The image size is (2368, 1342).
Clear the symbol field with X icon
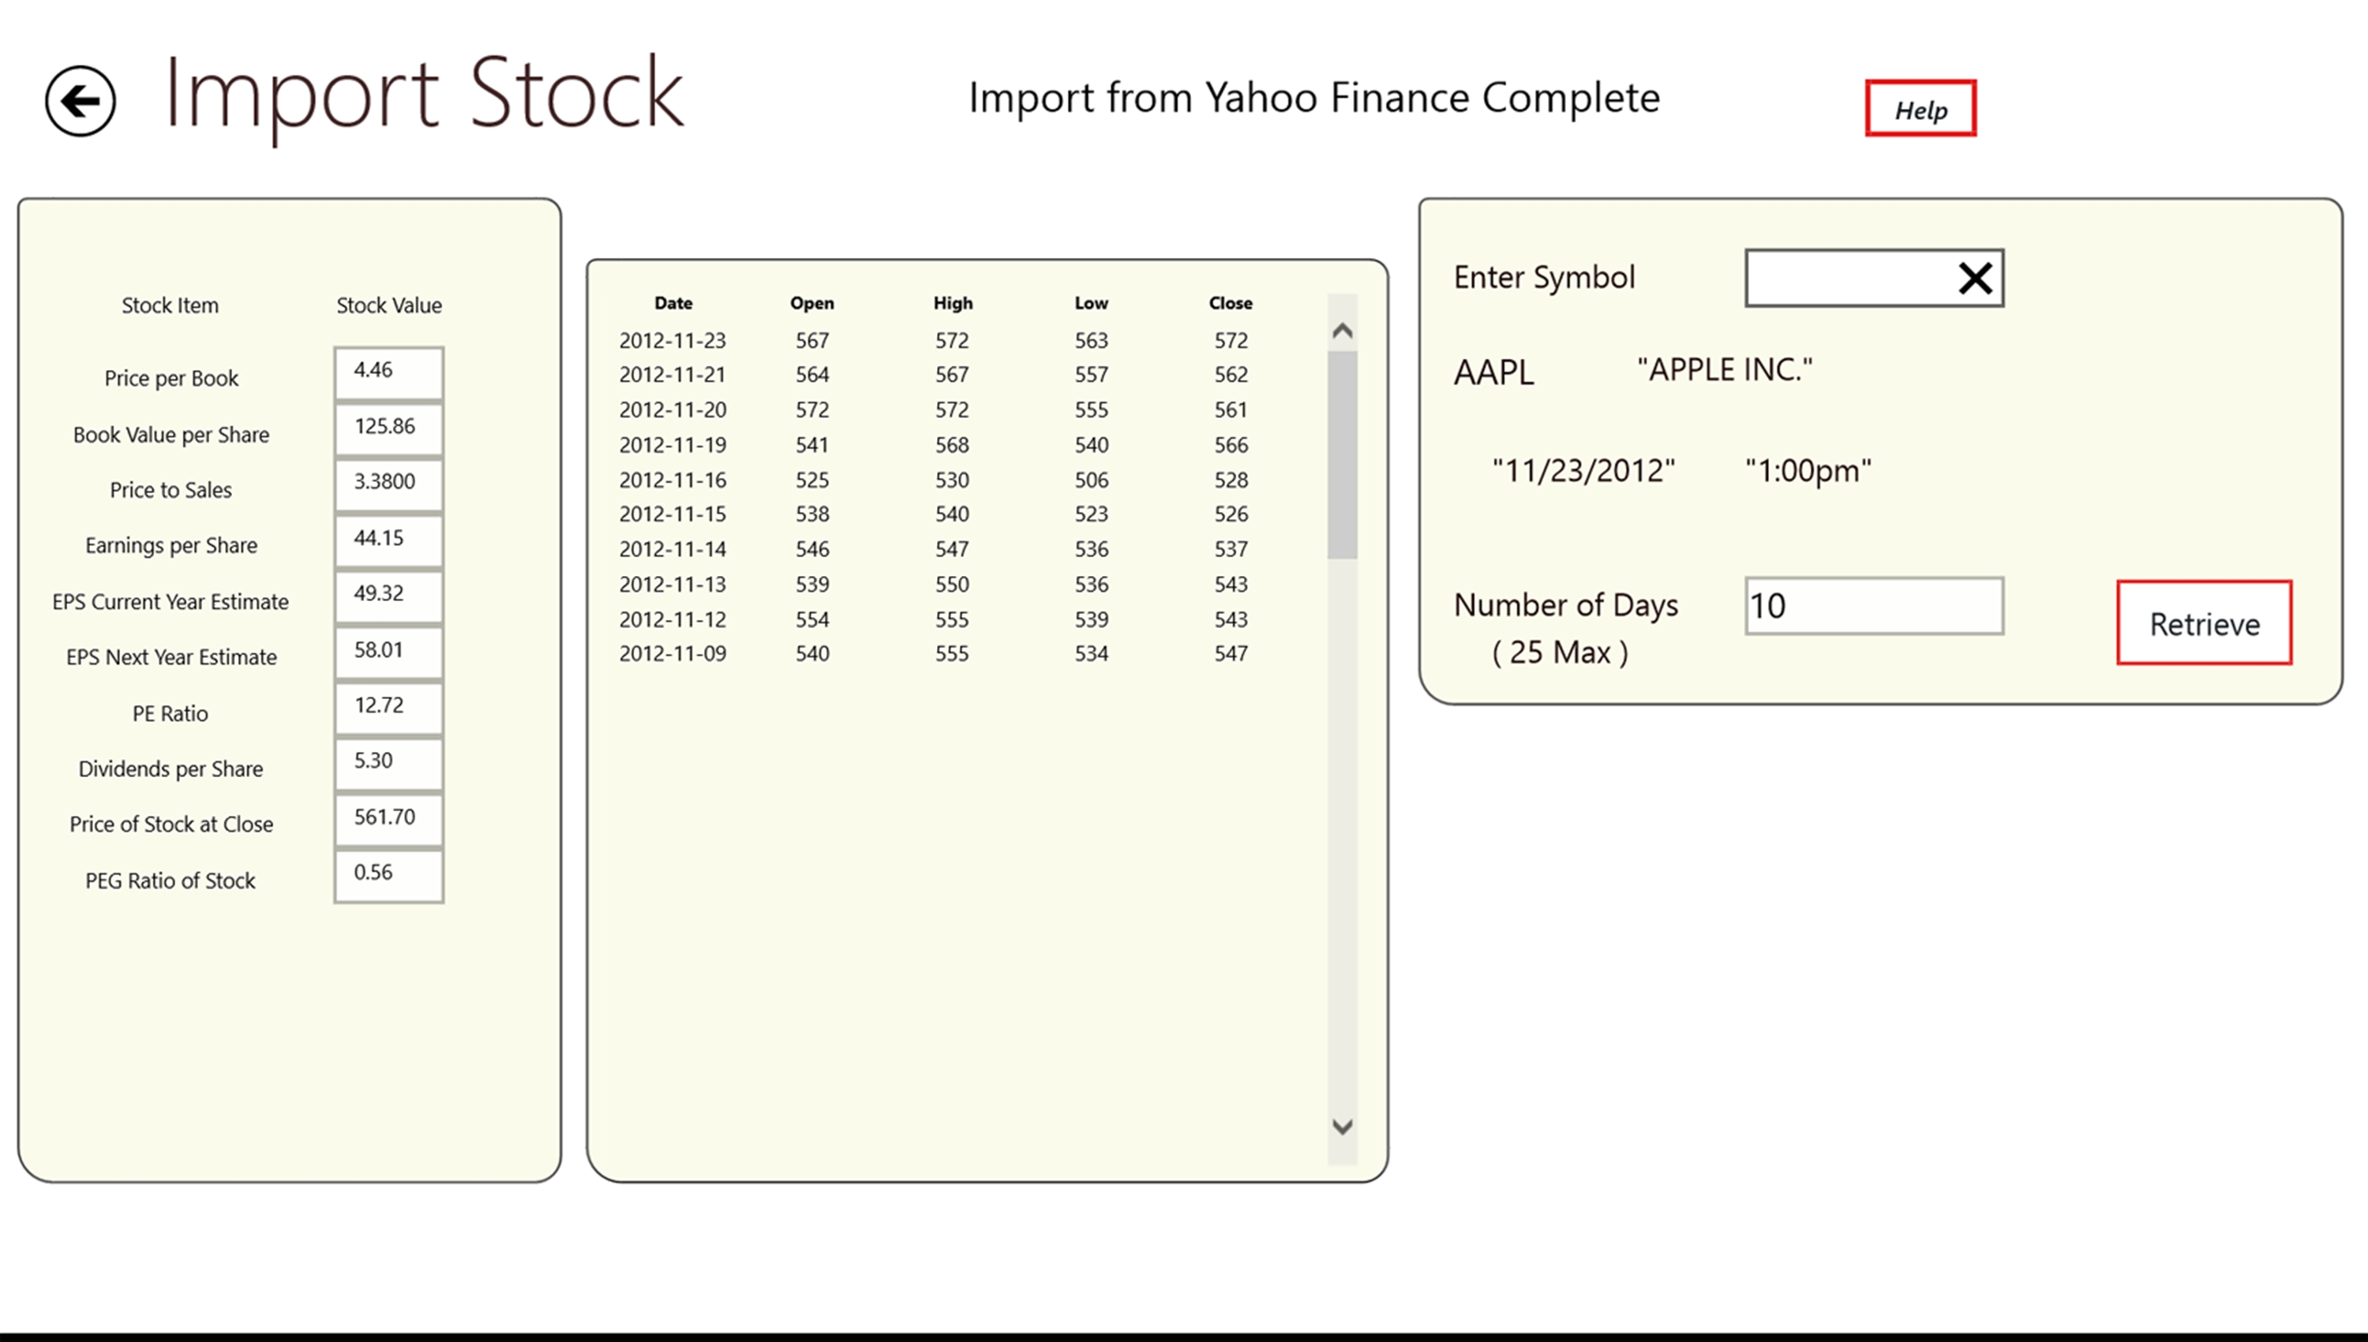(x=1974, y=278)
